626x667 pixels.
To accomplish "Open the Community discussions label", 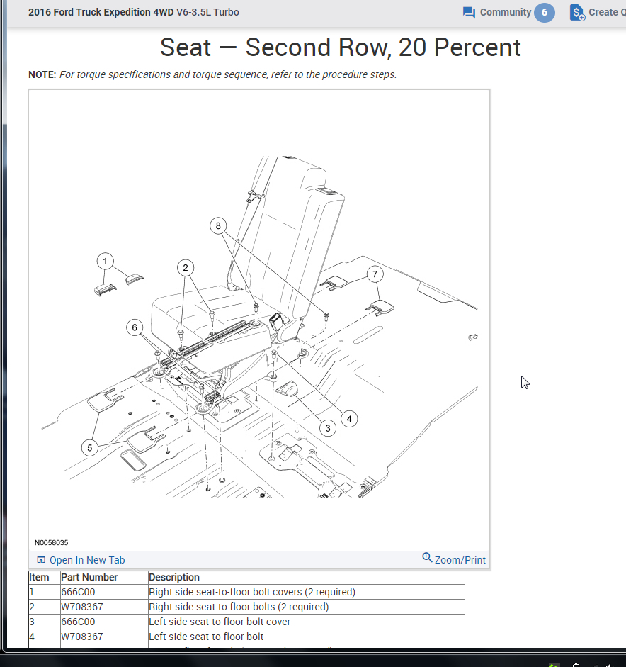I will (506, 12).
